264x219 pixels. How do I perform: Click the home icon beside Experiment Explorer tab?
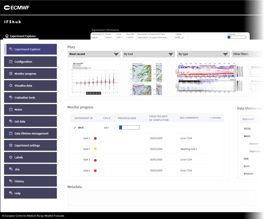(7, 36)
